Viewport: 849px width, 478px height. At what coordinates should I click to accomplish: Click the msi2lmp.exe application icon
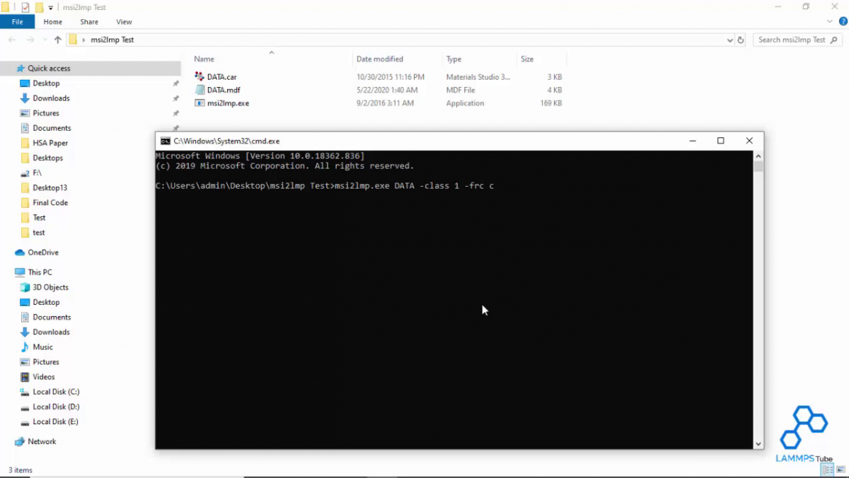click(x=200, y=103)
